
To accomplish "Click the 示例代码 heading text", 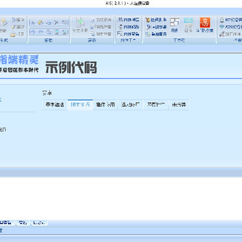I will 71,67.
